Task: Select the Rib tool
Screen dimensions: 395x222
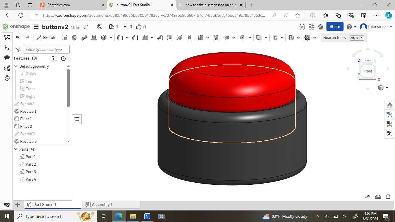Action: coord(160,38)
